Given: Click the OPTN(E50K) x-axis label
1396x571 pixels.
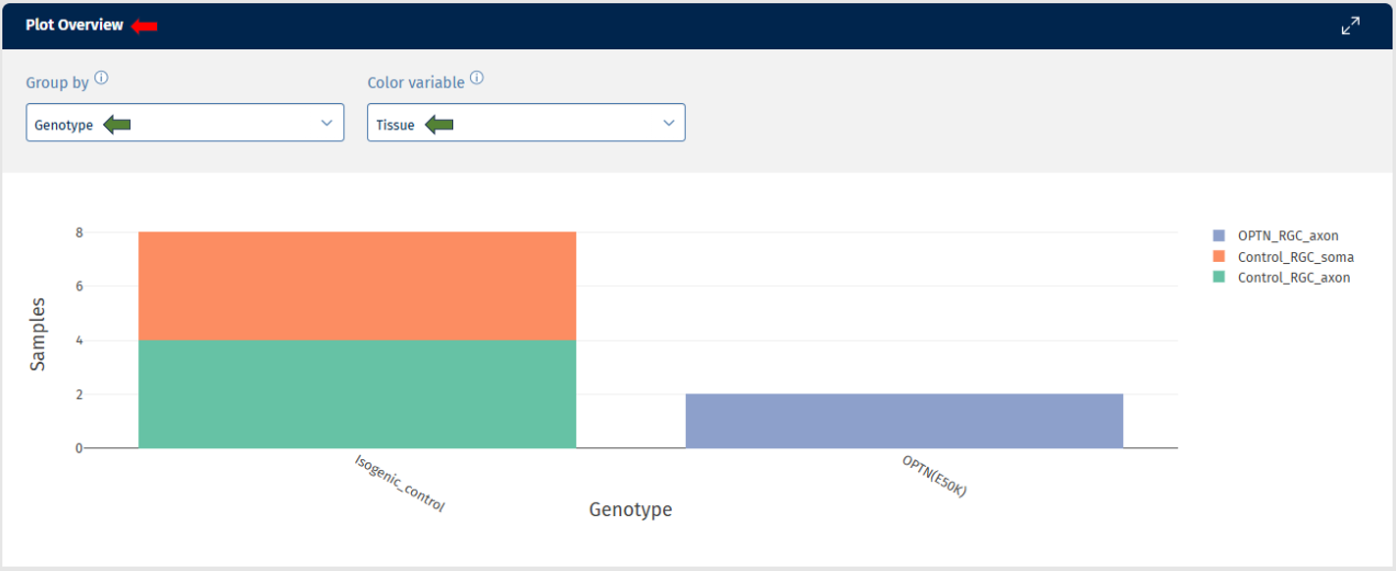Looking at the screenshot, I should [934, 476].
